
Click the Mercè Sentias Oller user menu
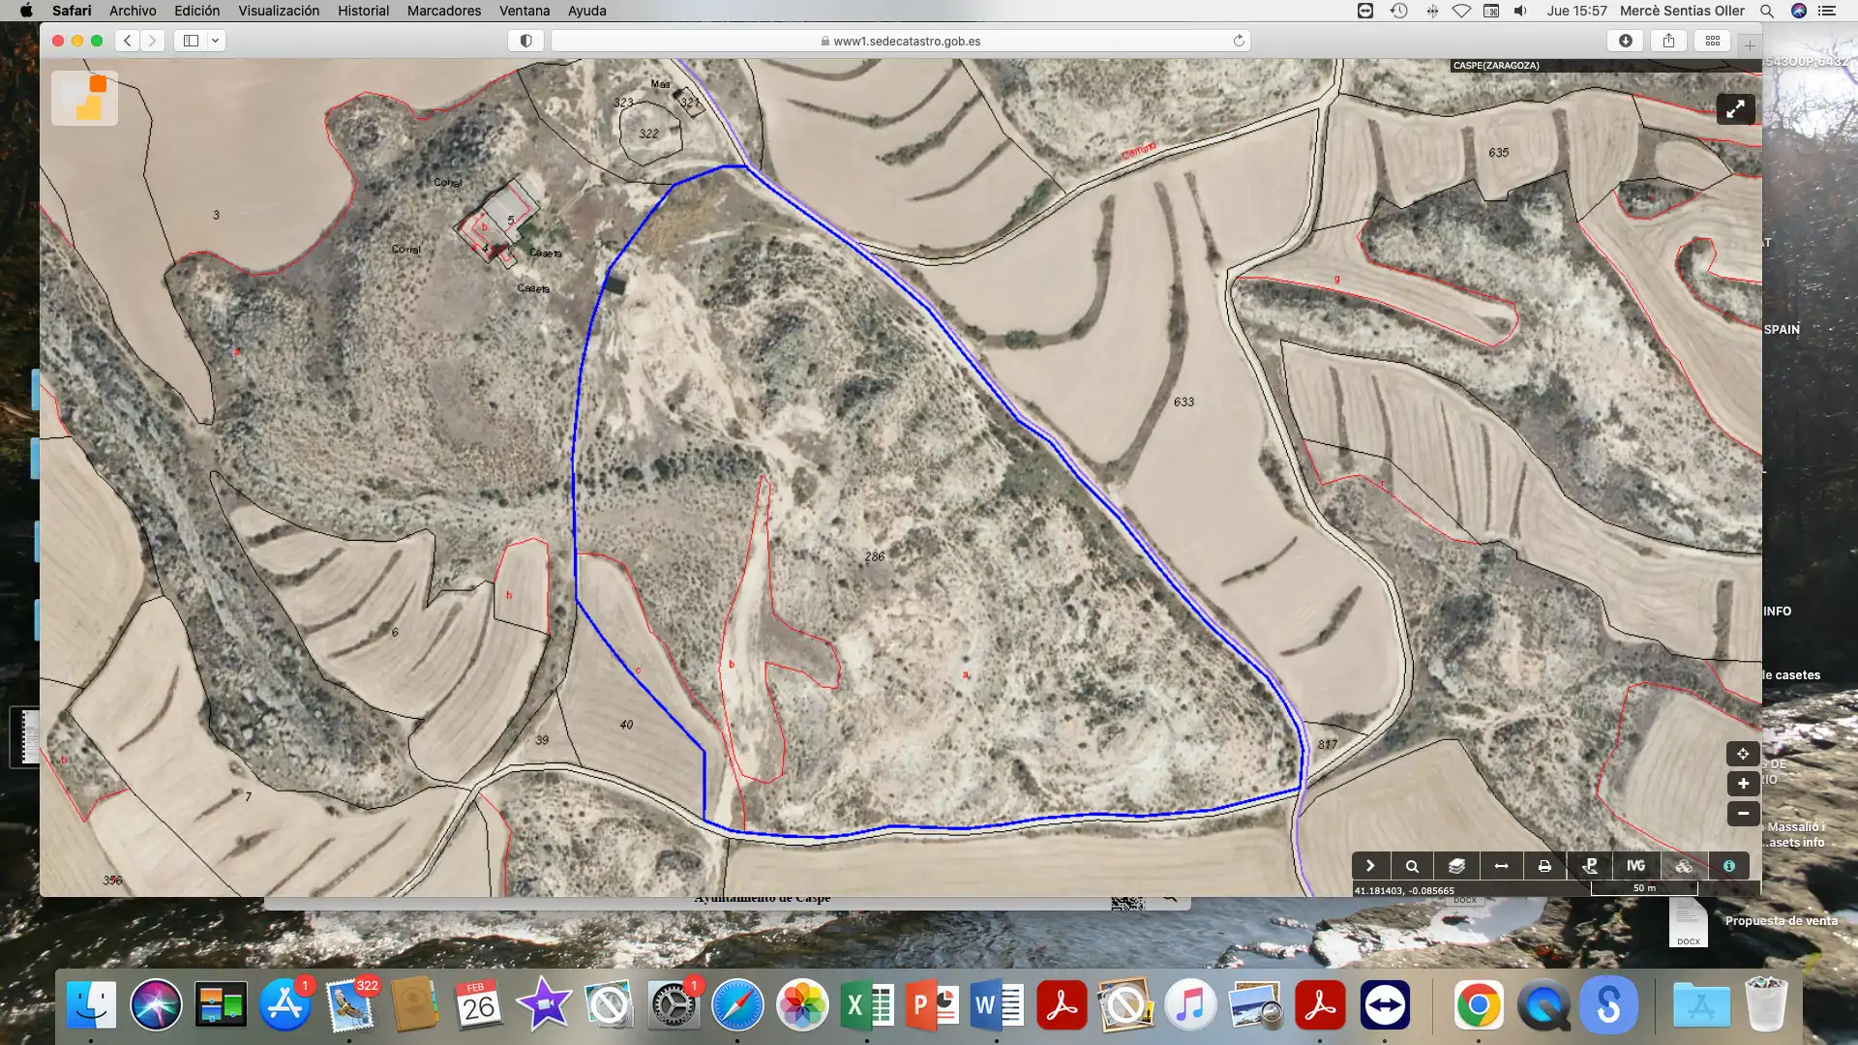coord(1682,11)
